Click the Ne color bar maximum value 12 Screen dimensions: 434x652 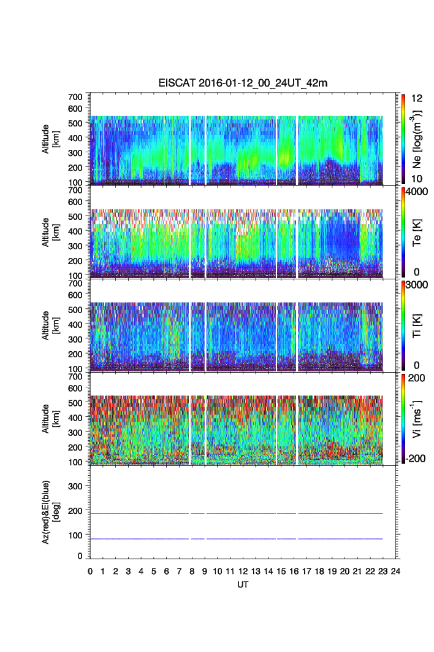[x=417, y=98]
